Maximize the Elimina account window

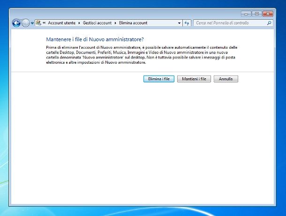coord(257,14)
